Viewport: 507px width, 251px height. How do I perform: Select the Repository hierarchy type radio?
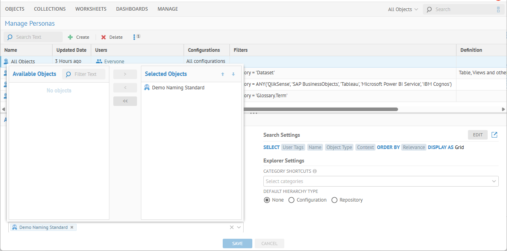[x=334, y=200]
